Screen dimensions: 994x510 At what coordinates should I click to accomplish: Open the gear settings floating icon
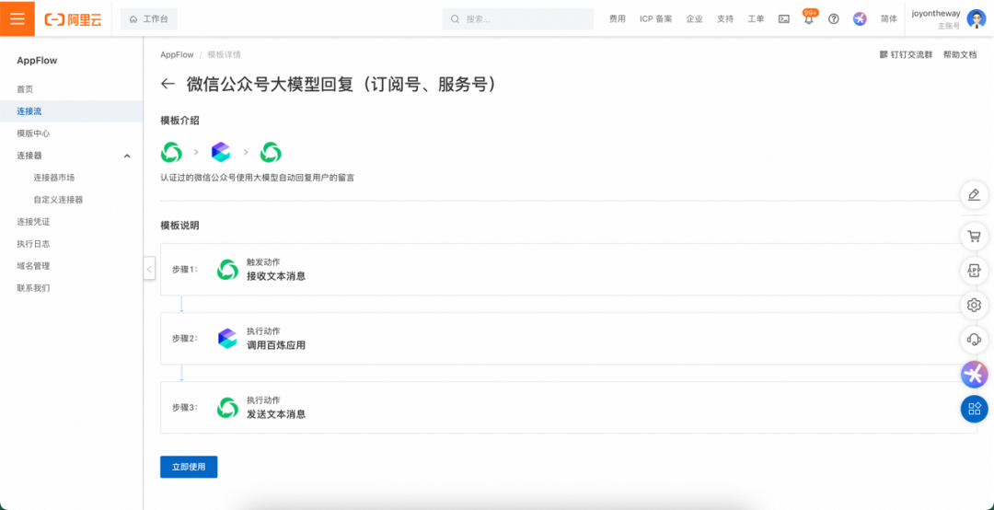pyautogui.click(x=975, y=305)
